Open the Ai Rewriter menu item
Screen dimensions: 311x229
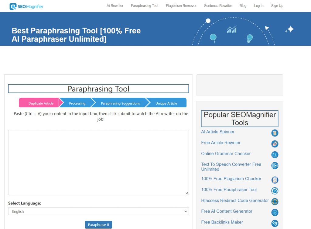point(115,5)
